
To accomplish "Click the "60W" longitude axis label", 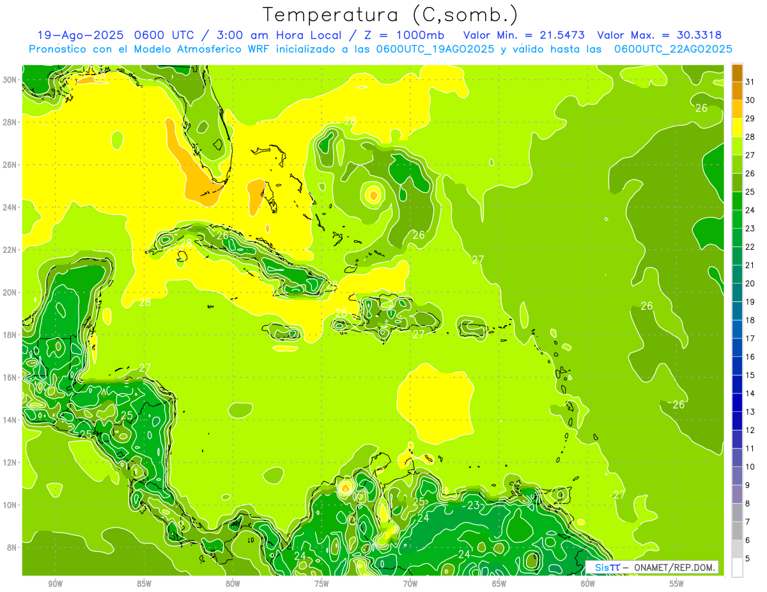I will tap(588, 584).
